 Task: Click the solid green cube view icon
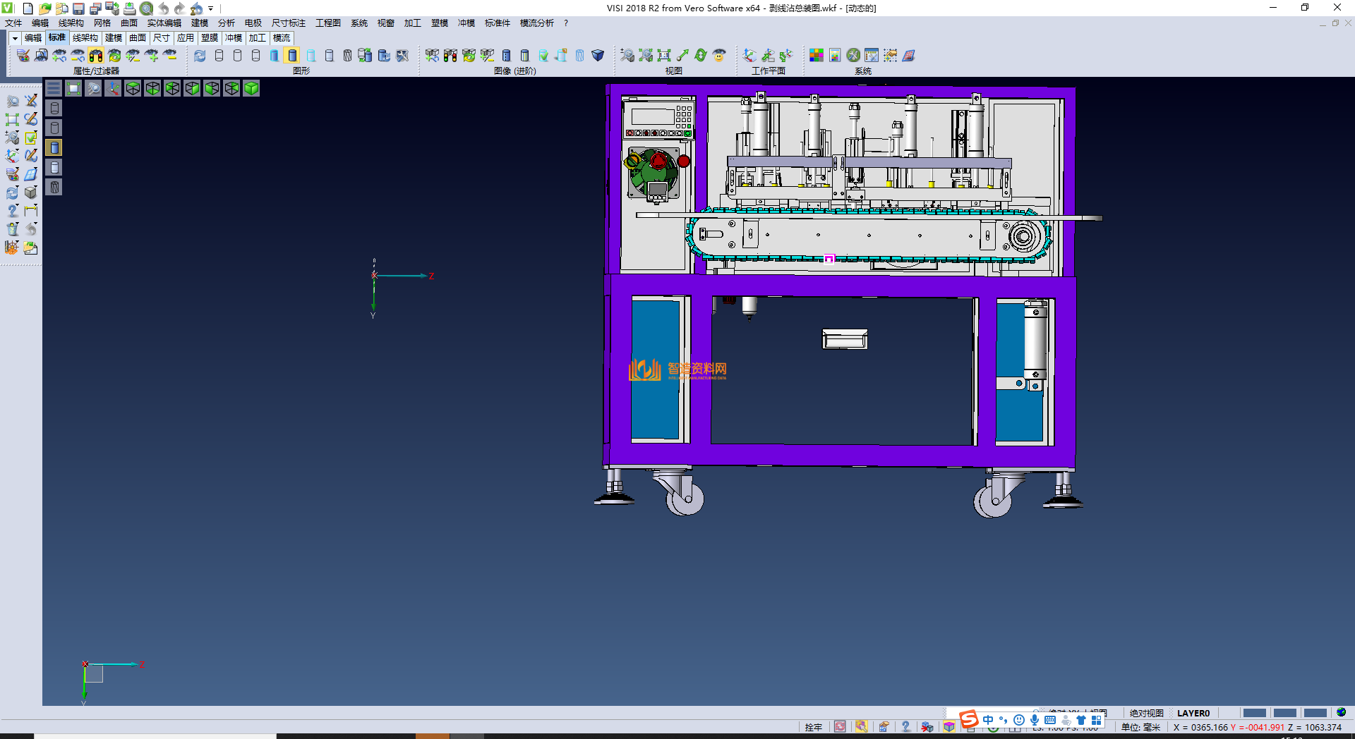coord(251,88)
